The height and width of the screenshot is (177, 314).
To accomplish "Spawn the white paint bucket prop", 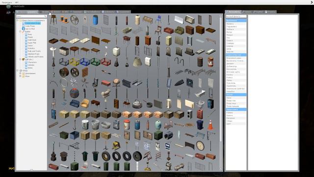I will tap(85, 124).
